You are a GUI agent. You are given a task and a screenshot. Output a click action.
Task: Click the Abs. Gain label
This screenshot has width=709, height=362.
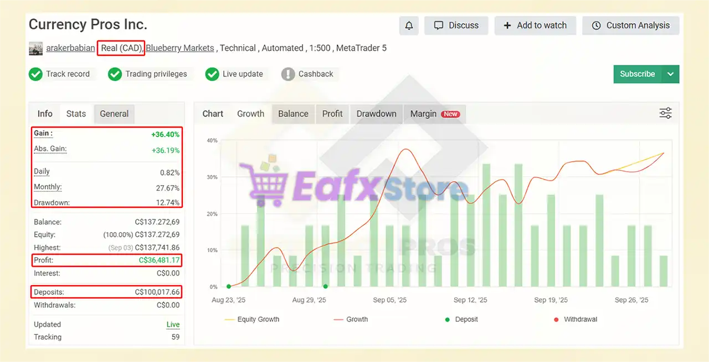pos(50,149)
